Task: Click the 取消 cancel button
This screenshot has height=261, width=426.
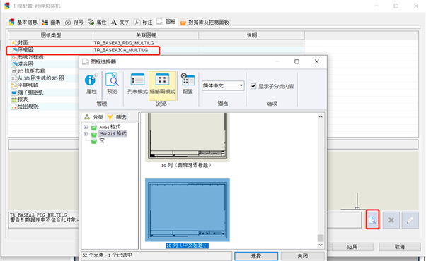Action: (x=400, y=247)
